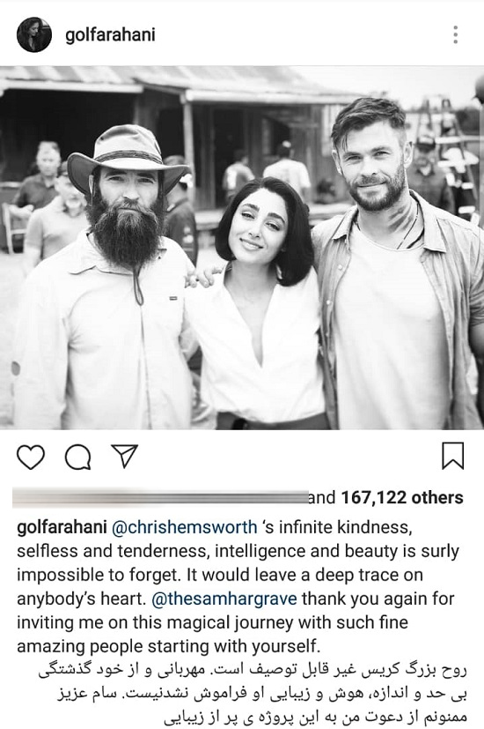The height and width of the screenshot is (729, 484).
Task: Open golfarahani username in post header
Action: (x=110, y=35)
